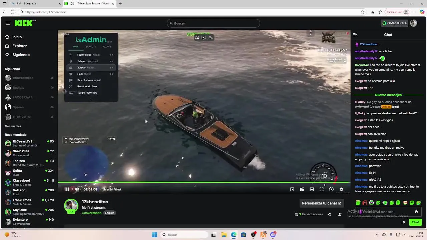Toggle theater mode
The image size is (427, 240).
pyautogui.click(x=312, y=189)
